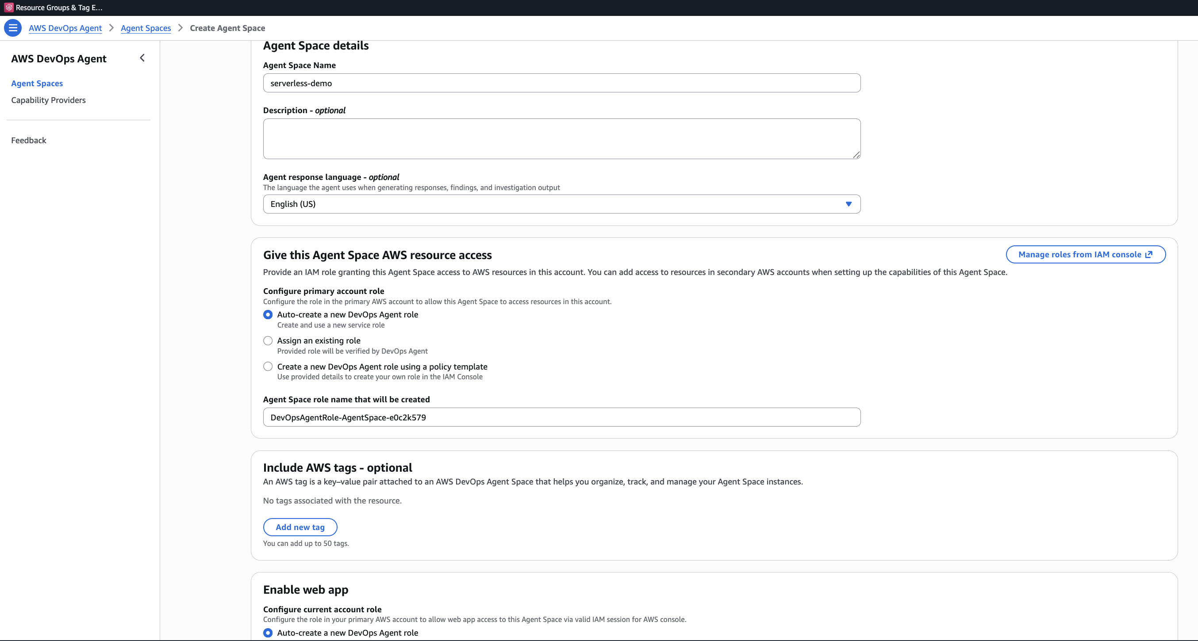1198x641 pixels.
Task: Open the navigation sidebar via hamburger icon
Action: 12,27
